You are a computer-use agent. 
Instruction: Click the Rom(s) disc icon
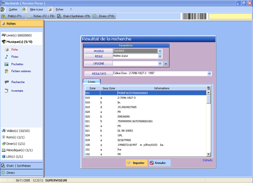[x=3, y=137]
